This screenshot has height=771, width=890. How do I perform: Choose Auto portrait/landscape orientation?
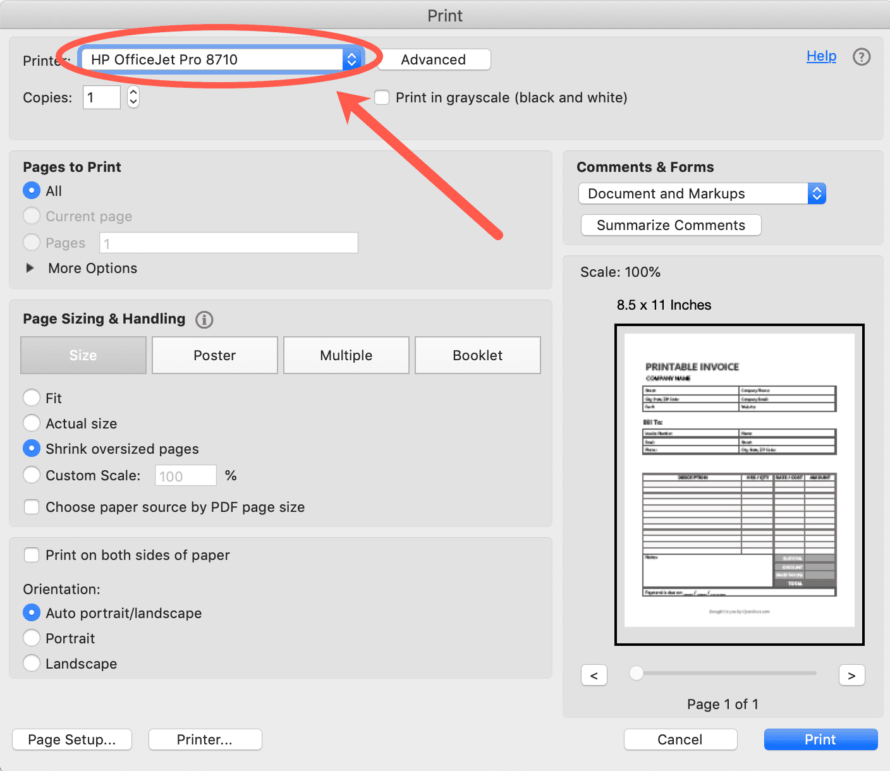tap(32, 612)
